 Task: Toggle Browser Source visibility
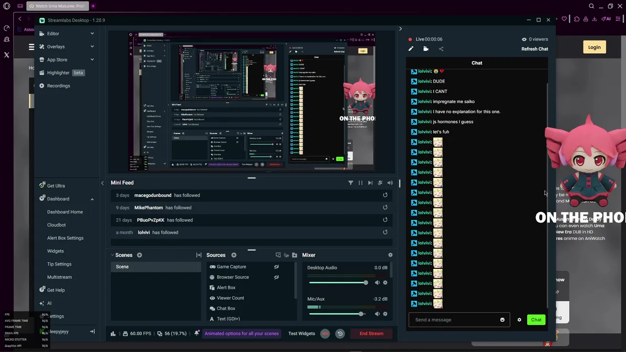point(276,277)
